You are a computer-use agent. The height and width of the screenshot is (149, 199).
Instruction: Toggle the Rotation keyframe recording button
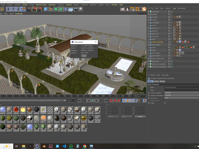click(132, 101)
